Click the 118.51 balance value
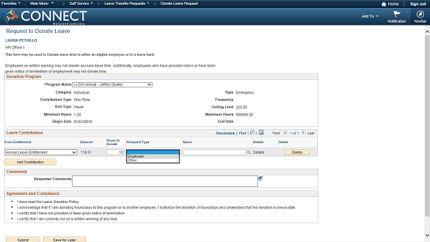 (x=86, y=153)
